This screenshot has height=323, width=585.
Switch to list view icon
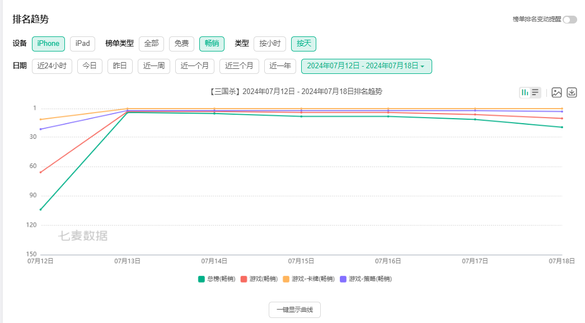click(x=535, y=92)
